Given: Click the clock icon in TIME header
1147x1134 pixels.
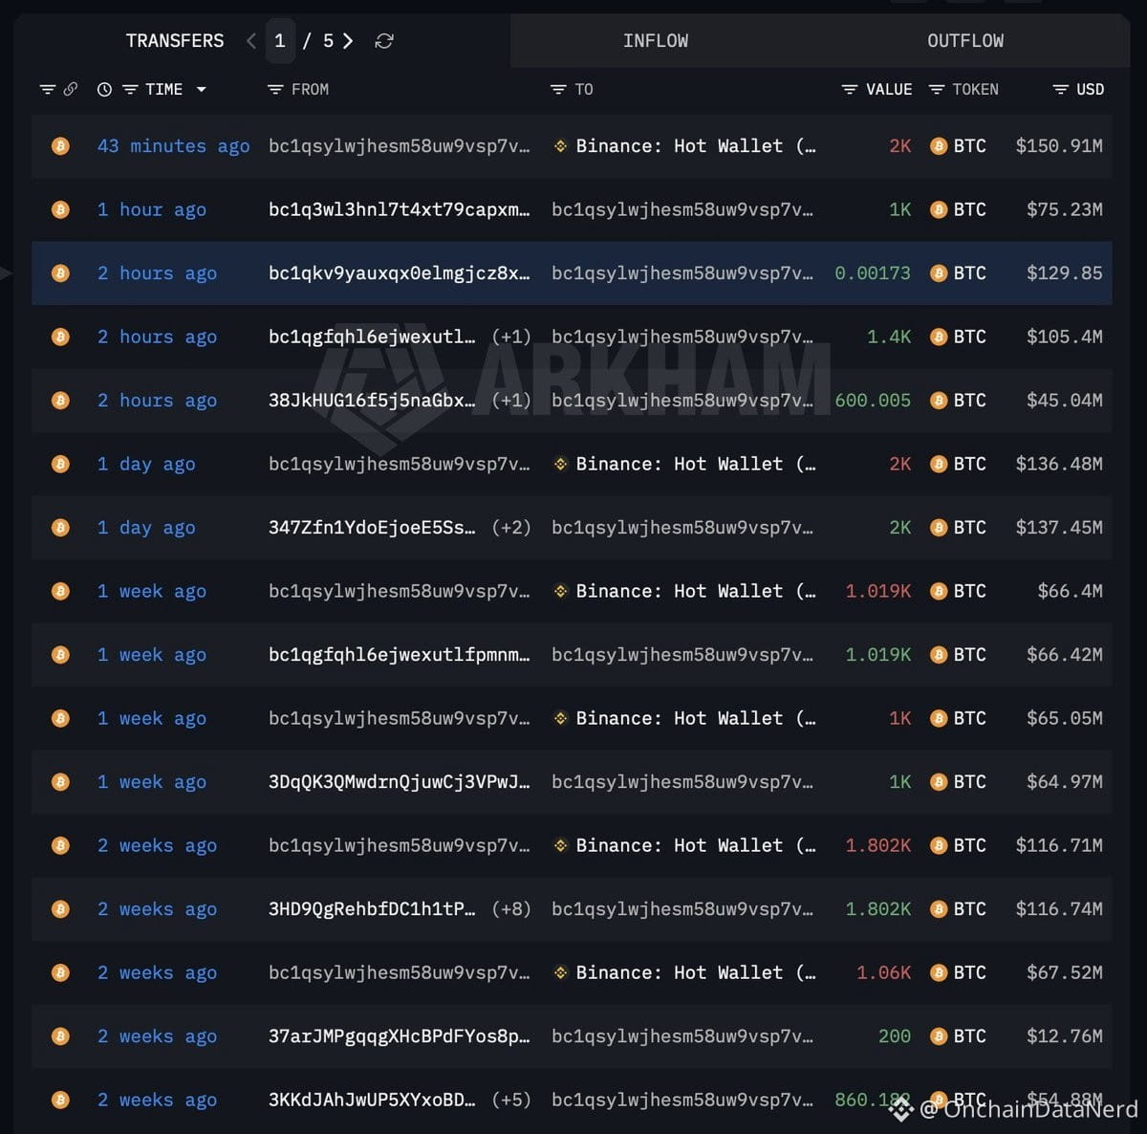Looking at the screenshot, I should click(104, 89).
